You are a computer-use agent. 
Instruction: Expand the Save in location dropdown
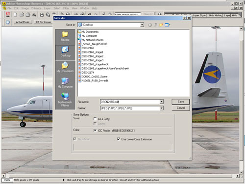[x=142, y=25]
